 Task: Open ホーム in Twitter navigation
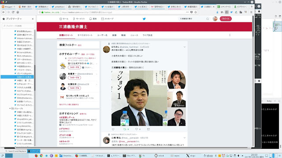[x=64, y=18]
